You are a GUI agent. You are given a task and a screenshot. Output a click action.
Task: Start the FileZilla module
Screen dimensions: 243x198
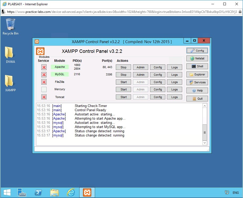(x=123, y=82)
